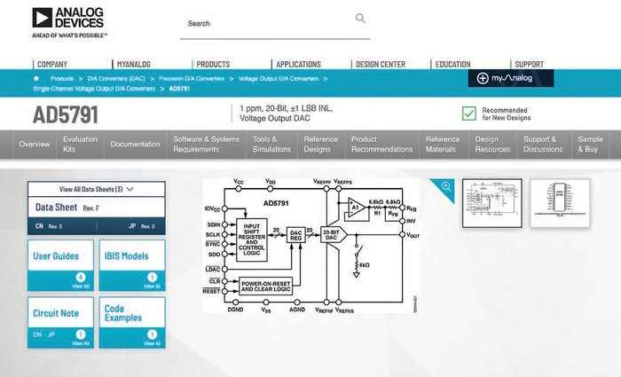621x377 pixels.
Task: Open the IBIS Models card
Action: coord(132,265)
